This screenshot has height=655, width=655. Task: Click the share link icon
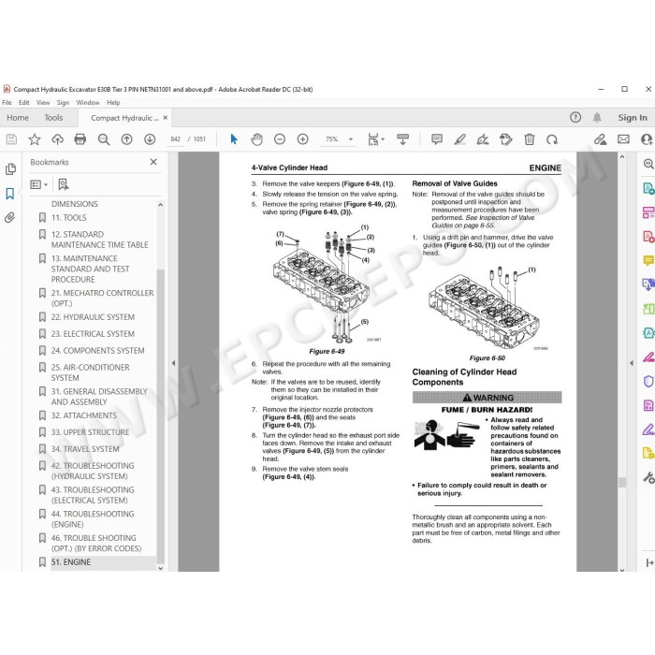tap(601, 139)
